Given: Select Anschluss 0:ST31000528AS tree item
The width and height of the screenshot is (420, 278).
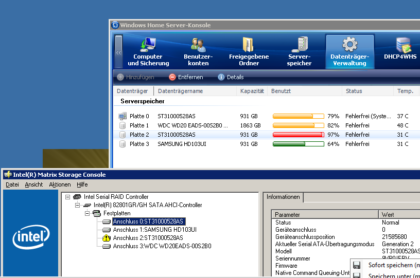Looking at the screenshot, I should point(148,221).
